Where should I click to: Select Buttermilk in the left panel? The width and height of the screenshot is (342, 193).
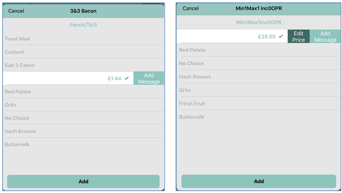[x=17, y=144]
